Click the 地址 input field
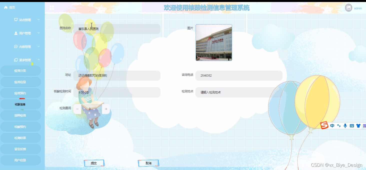The height and width of the screenshot is (170, 366). click(117, 75)
